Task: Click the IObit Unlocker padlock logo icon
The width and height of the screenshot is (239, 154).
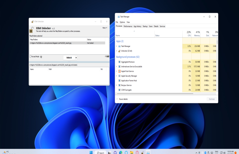Action: point(31,30)
